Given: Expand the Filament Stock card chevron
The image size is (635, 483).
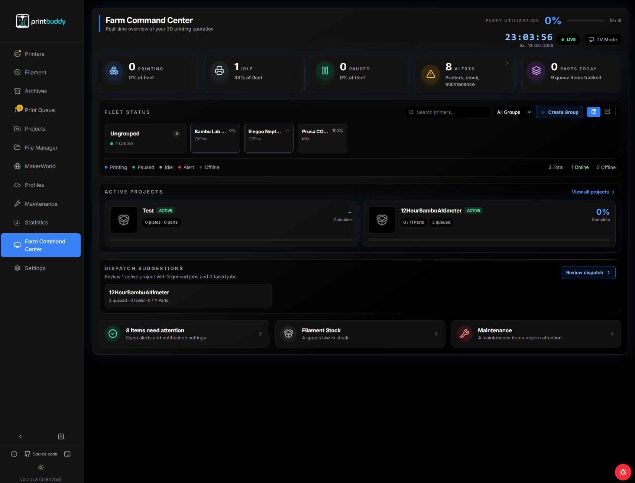Looking at the screenshot, I should (x=436, y=334).
